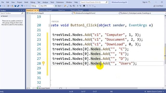166x93 pixels.
Task: Click the New Project toolbar icon
Action: 8,6
